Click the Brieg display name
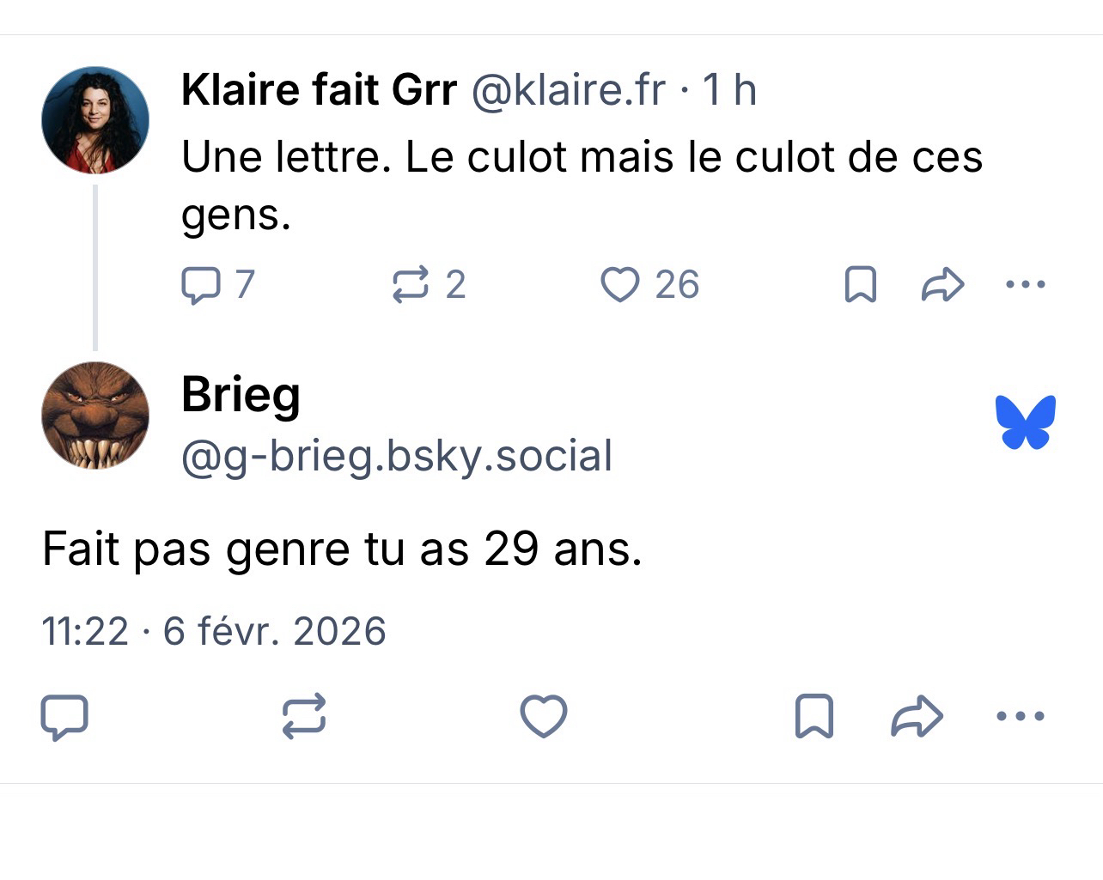Image resolution: width=1103 pixels, height=880 pixels. [241, 395]
